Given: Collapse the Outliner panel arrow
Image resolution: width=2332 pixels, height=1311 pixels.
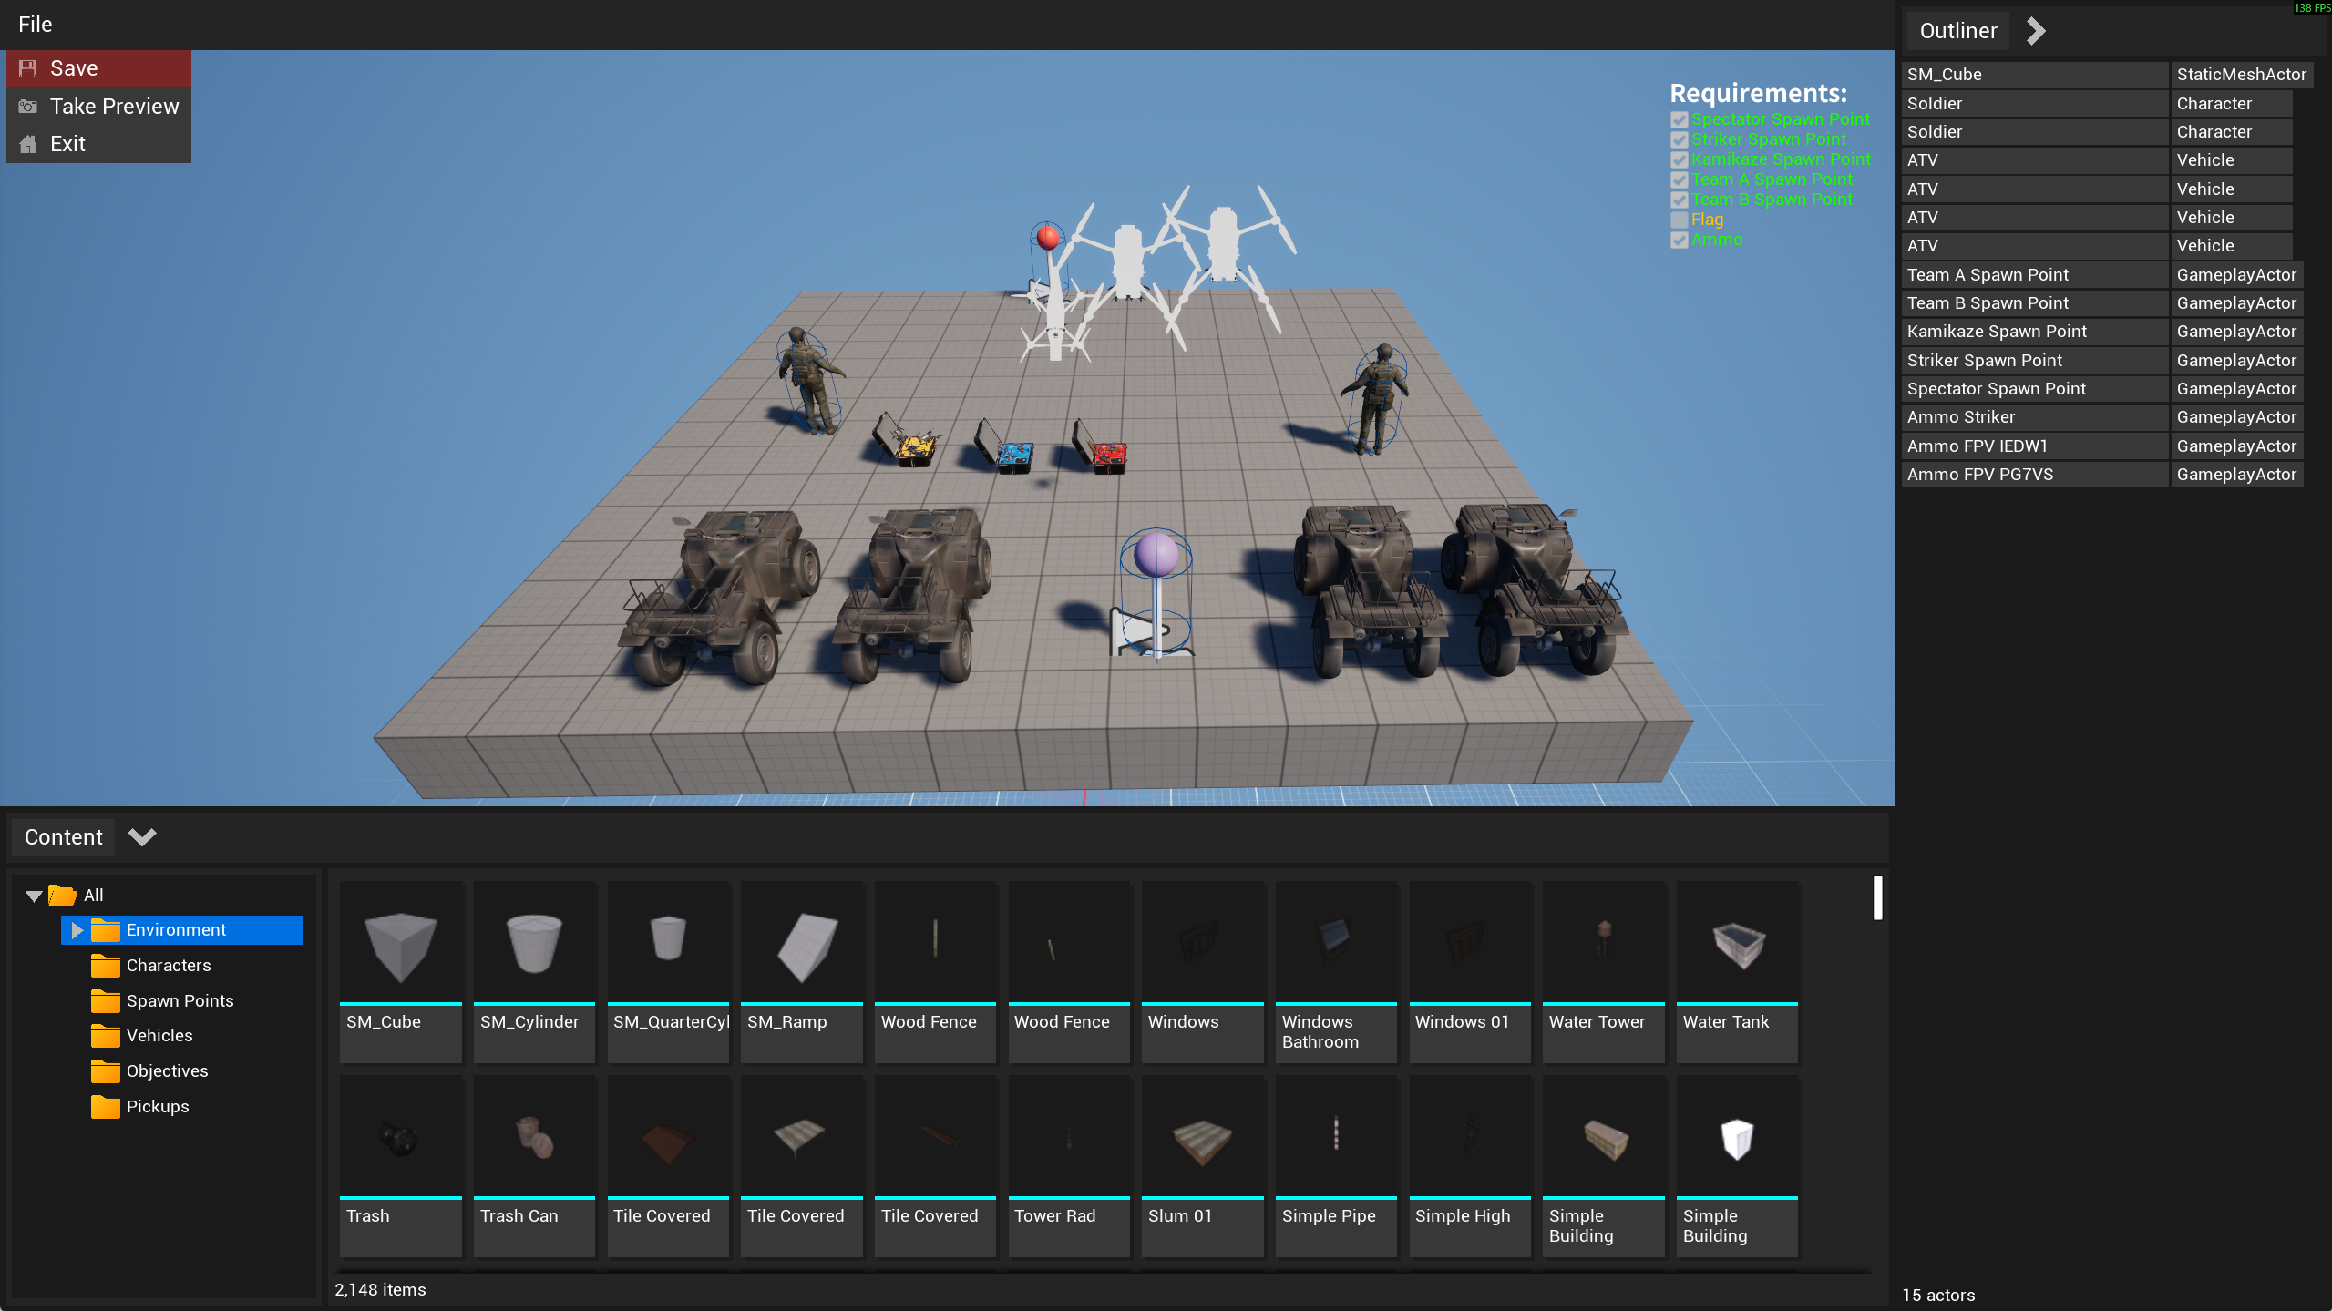Looking at the screenshot, I should click(x=2035, y=31).
